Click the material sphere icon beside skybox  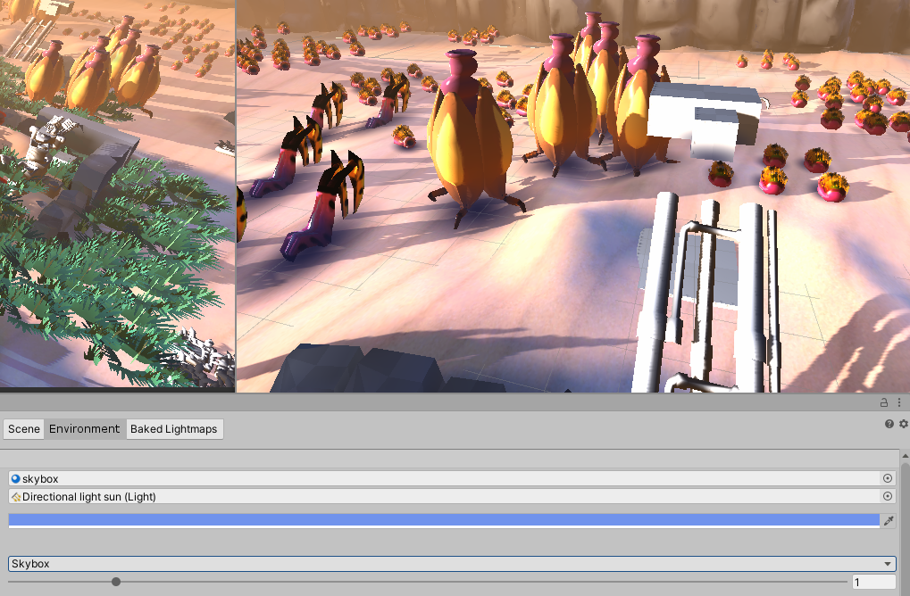point(15,478)
